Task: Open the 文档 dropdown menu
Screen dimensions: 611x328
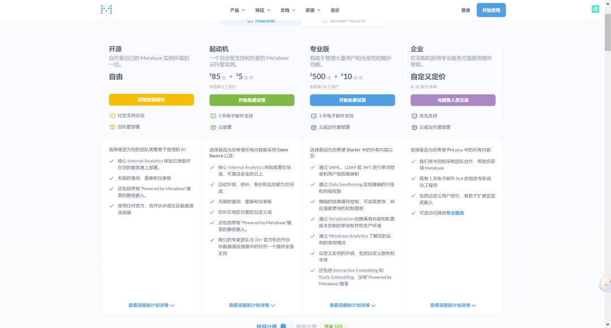Action: click(x=287, y=10)
